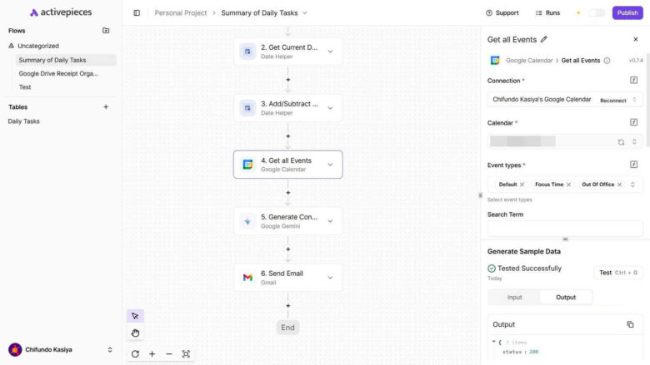Open the Event types dropdown

coord(632,185)
